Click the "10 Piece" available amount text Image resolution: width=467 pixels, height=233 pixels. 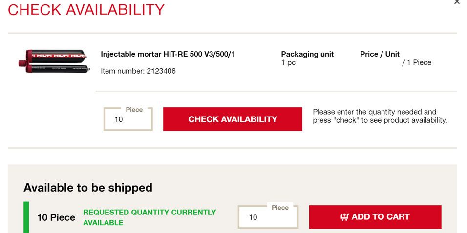[56, 217]
